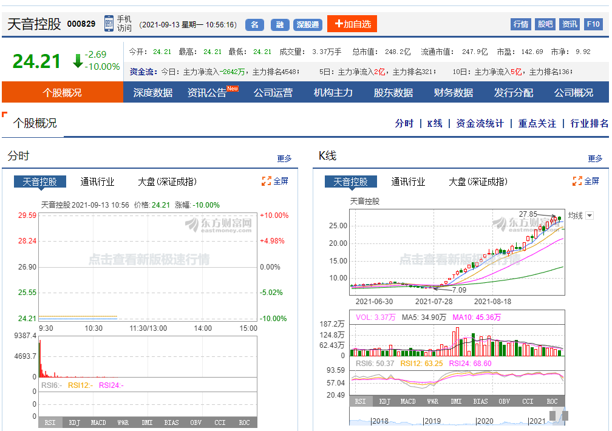Viewport: 612px width, 431px height.
Task: Click 2018 on the K线 timeline
Action: (380, 421)
